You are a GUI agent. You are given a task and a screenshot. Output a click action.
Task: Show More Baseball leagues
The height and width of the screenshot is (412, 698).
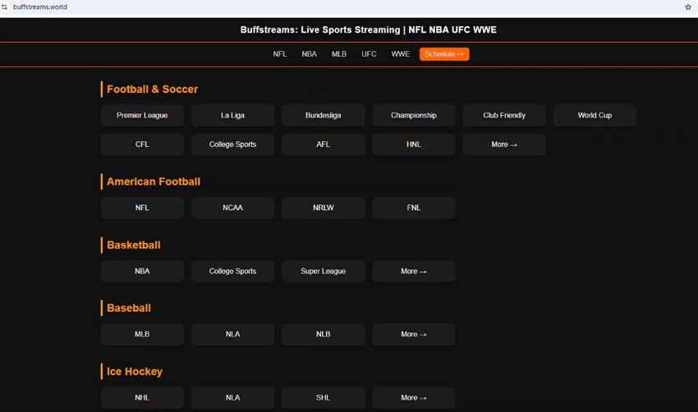pos(414,334)
